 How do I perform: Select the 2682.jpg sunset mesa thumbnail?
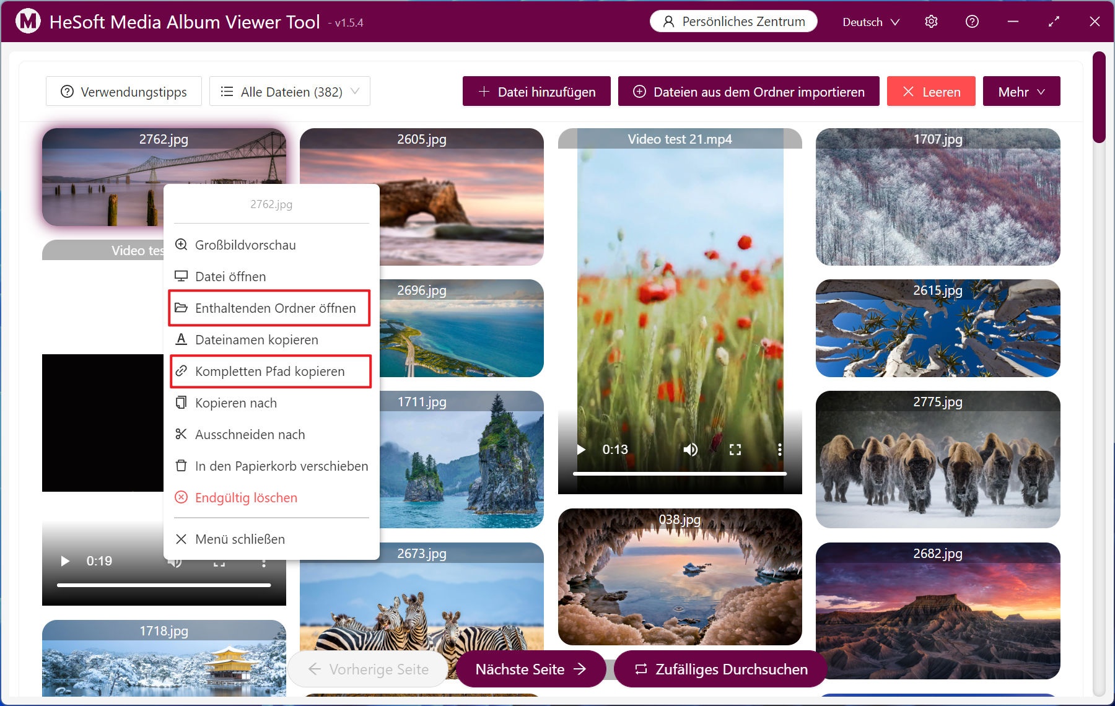coord(938,611)
